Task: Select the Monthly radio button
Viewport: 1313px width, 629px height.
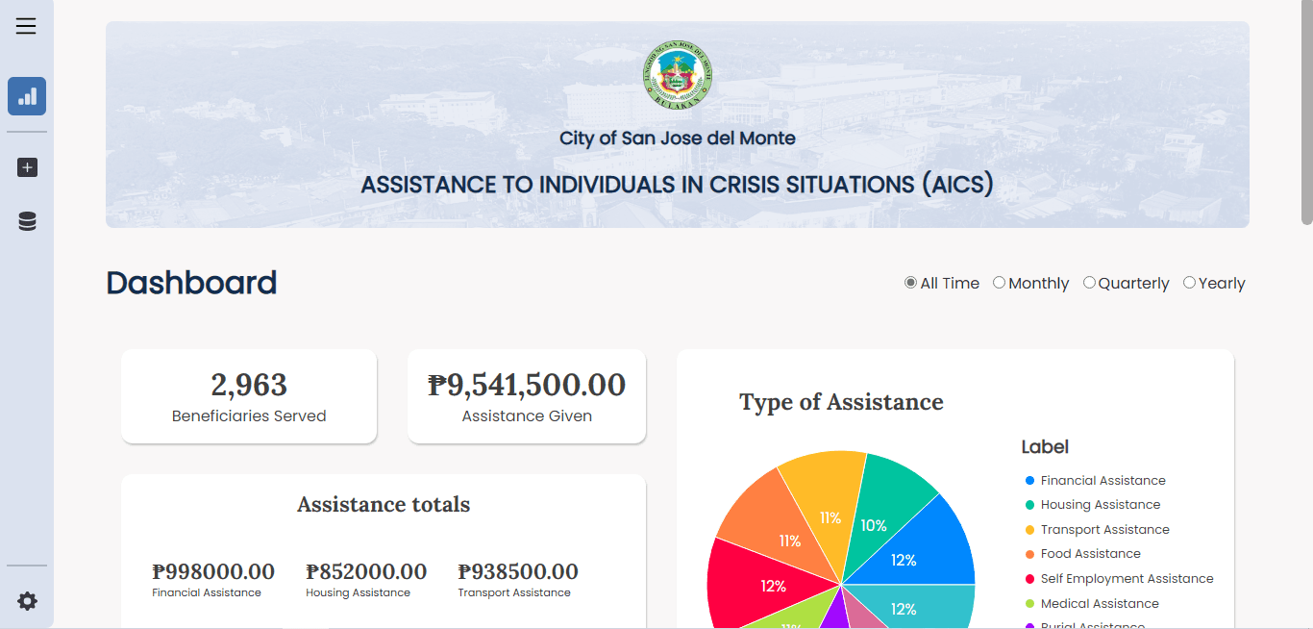Action: click(999, 283)
